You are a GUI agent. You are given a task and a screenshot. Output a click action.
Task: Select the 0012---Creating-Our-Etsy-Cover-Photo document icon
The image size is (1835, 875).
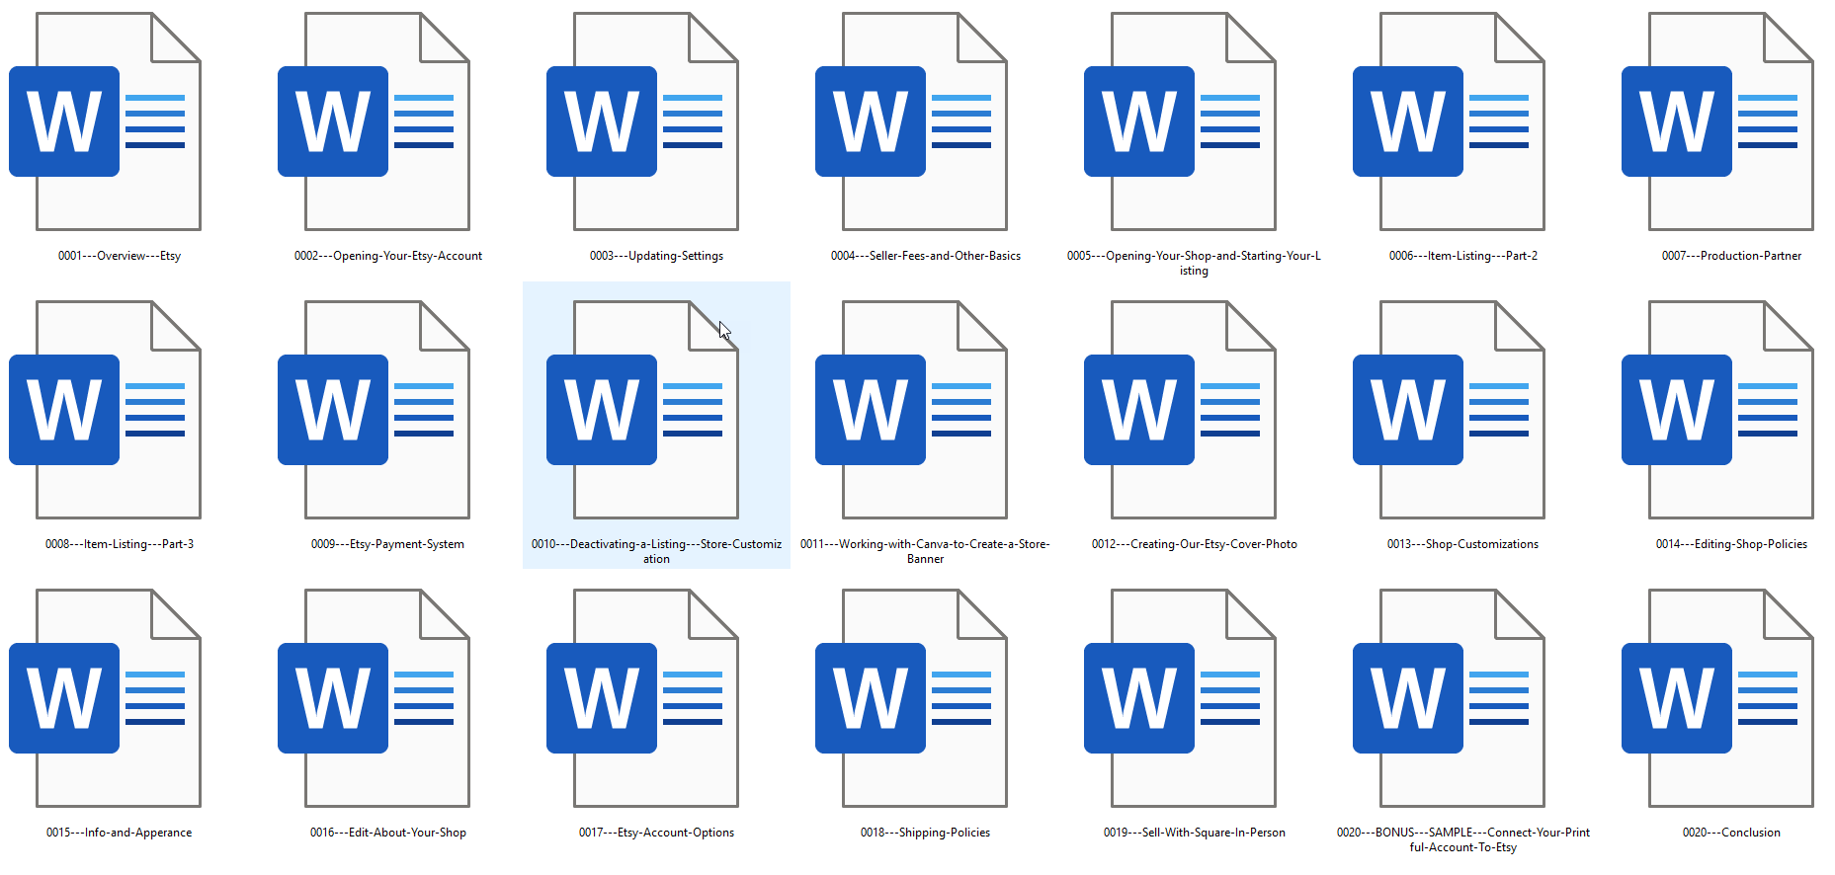tap(1180, 410)
